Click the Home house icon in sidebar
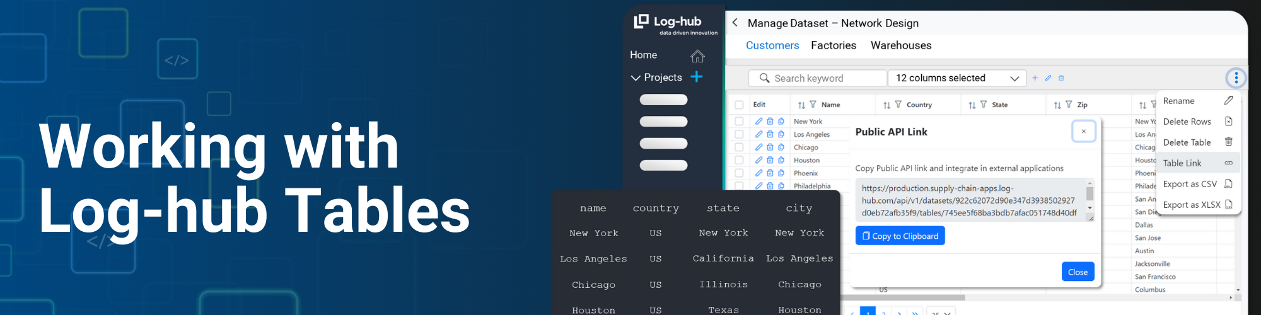This screenshot has width=1261, height=315. pyautogui.click(x=697, y=56)
